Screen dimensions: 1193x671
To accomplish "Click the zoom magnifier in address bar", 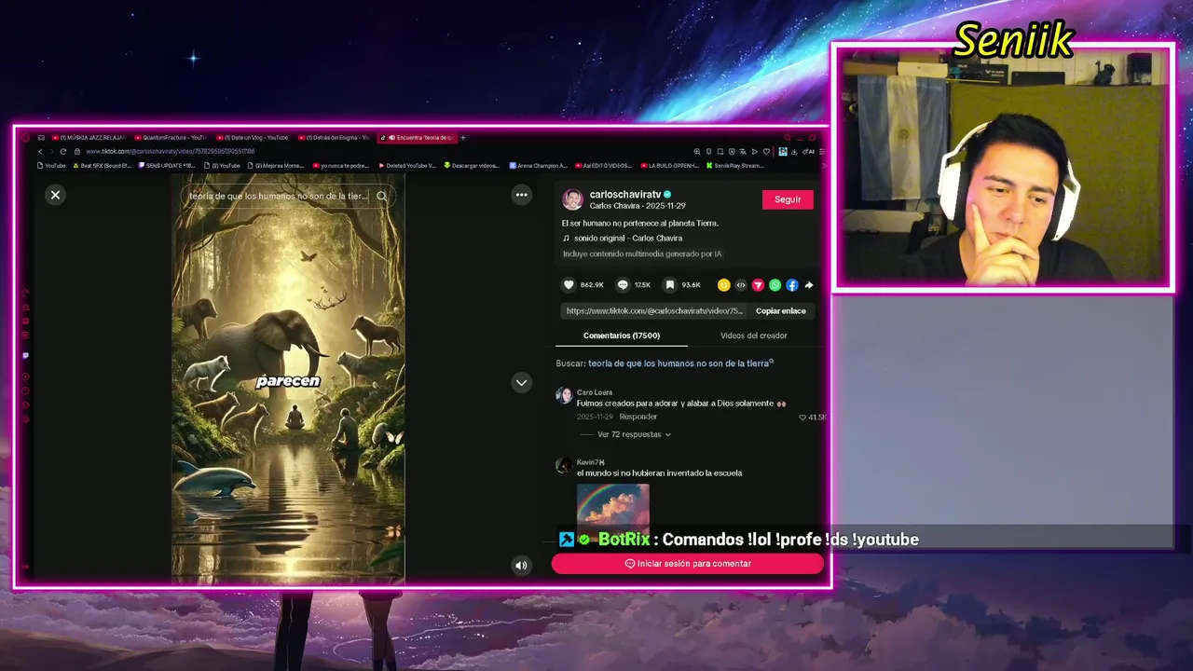I will (697, 152).
